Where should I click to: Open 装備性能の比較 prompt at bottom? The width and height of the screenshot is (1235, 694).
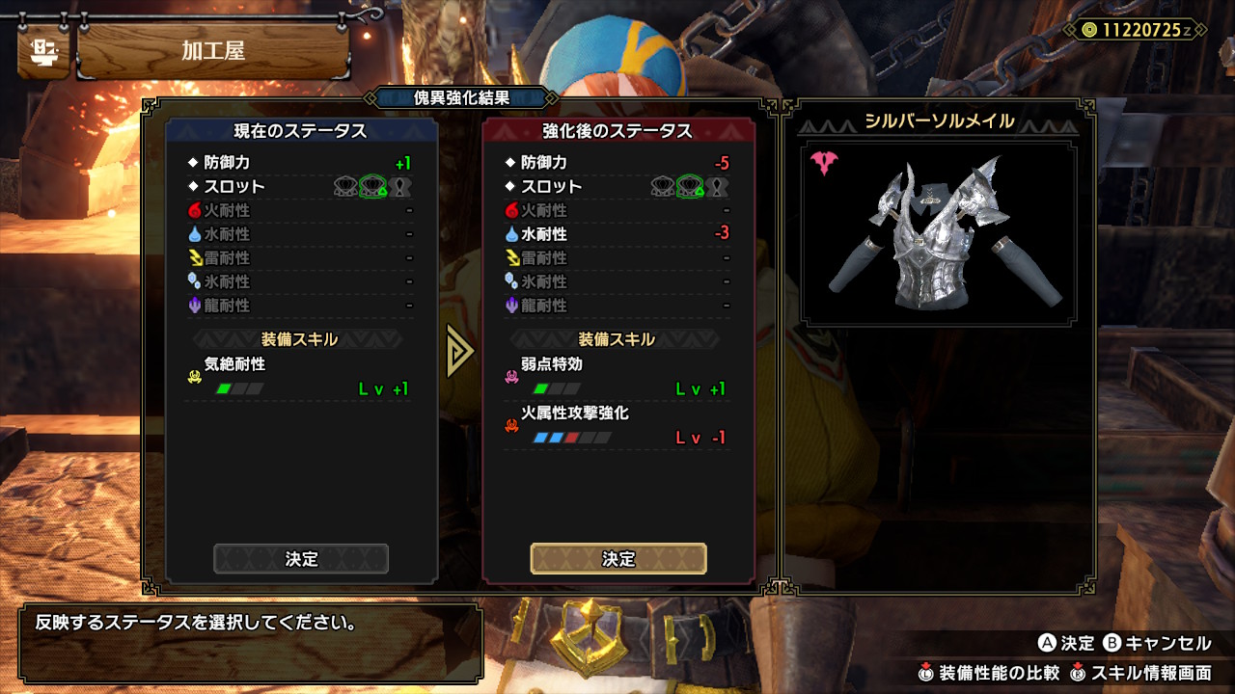(989, 673)
